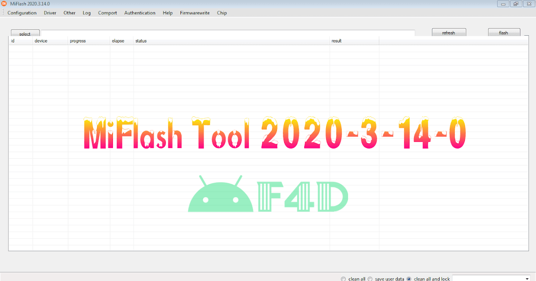This screenshot has width=536, height=281.
Task: Click the select button to choose firmware folder
Action: [x=25, y=33]
